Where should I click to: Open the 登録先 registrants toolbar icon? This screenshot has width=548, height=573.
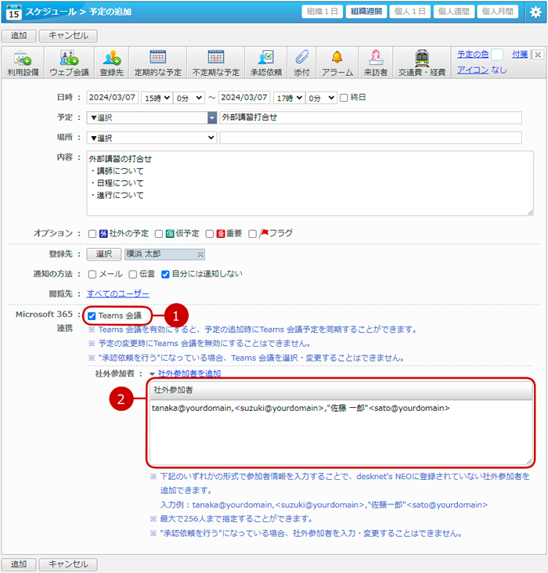pyautogui.click(x=112, y=63)
